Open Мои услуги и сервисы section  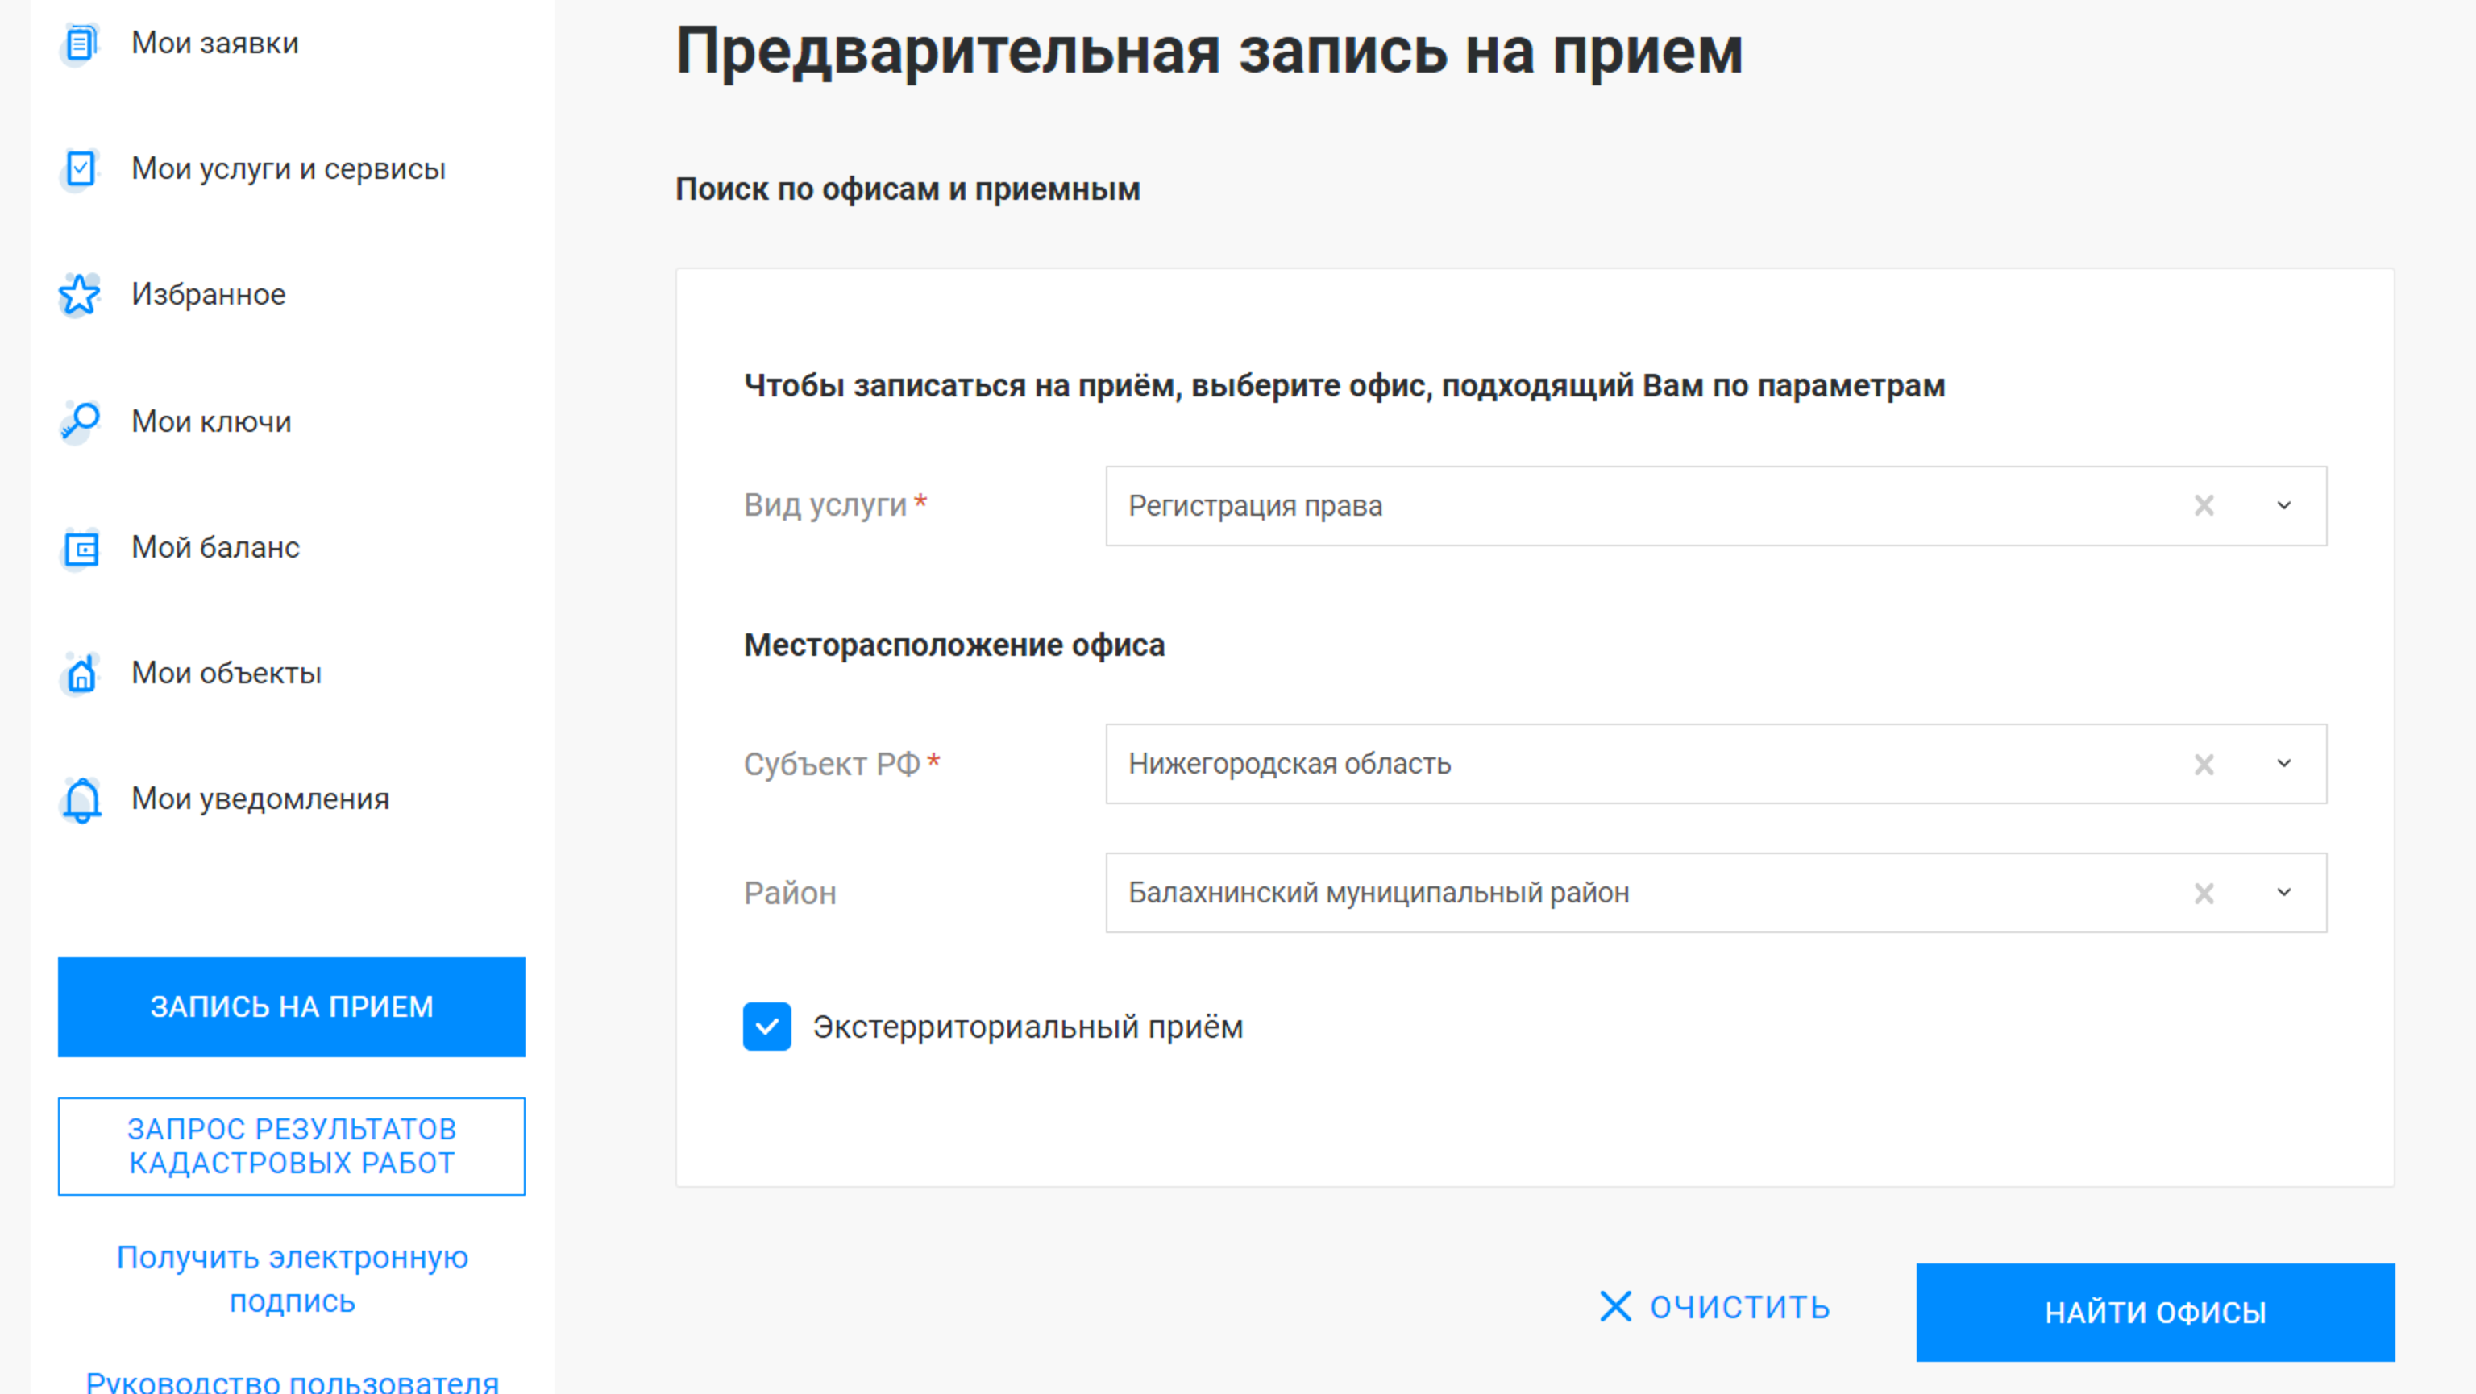tap(289, 169)
